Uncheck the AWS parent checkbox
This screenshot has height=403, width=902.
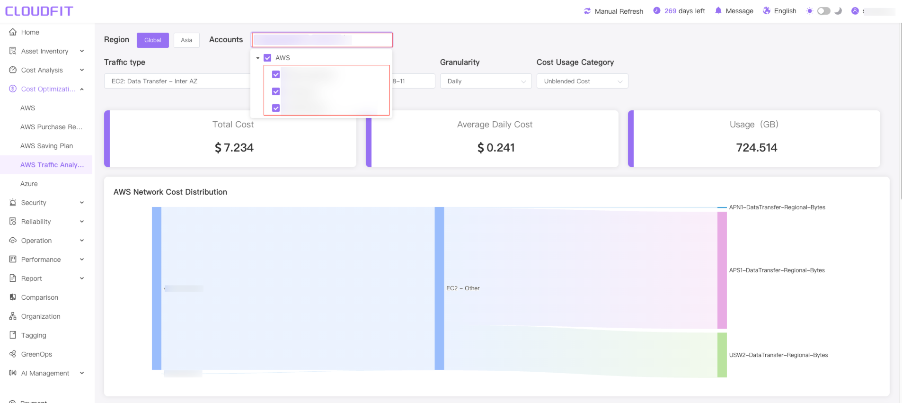pos(267,58)
